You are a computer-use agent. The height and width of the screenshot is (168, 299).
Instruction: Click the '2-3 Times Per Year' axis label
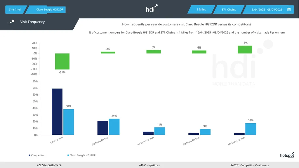point(100,141)
